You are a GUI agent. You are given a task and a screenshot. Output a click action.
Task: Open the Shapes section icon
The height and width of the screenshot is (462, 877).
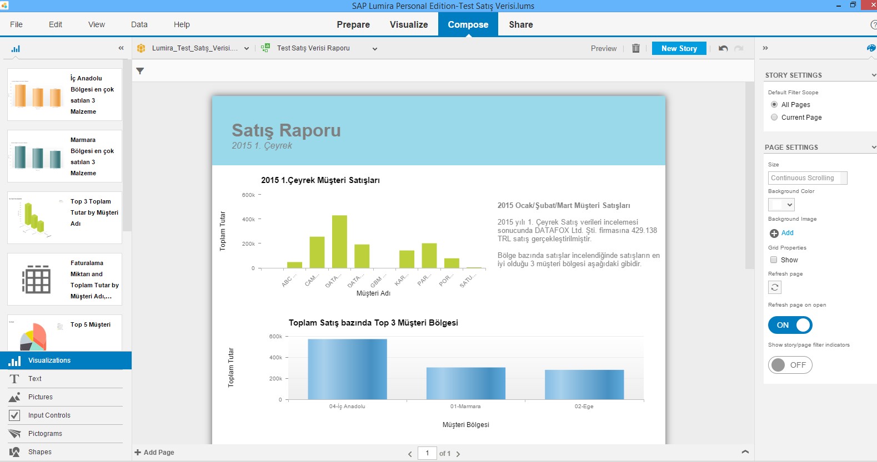[x=14, y=452]
